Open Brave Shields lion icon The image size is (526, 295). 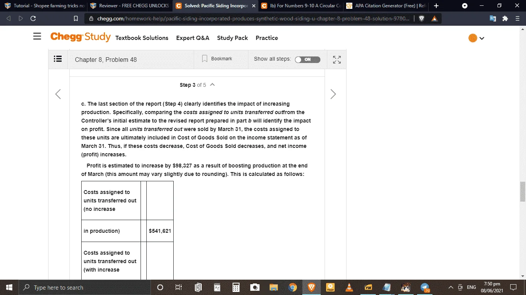[x=422, y=18]
